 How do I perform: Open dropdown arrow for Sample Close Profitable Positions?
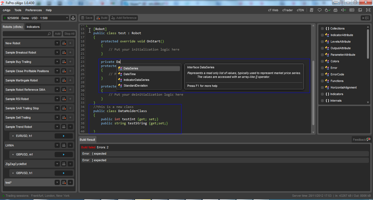(x=57, y=71)
